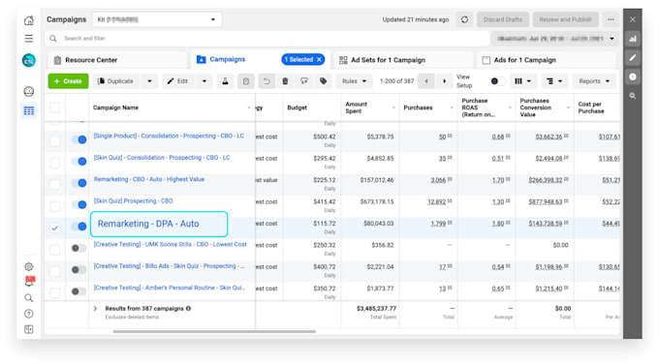
Task: Check the Skin Quiz Prospecting - CBO checkbox
Action: pos(54,206)
